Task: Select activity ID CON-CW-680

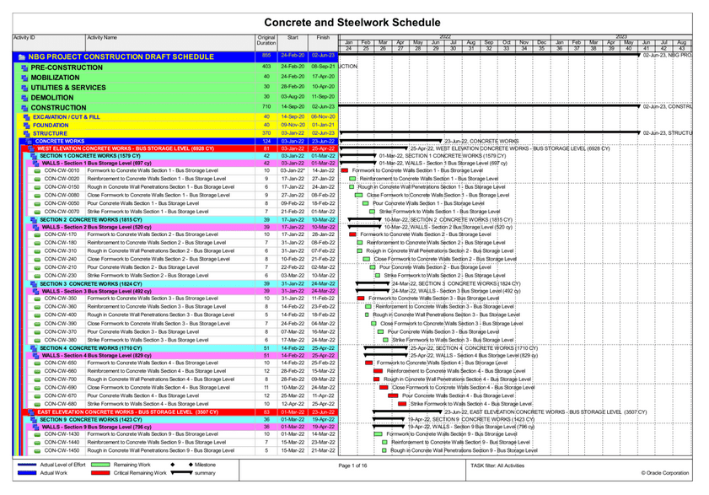Action: point(61,404)
